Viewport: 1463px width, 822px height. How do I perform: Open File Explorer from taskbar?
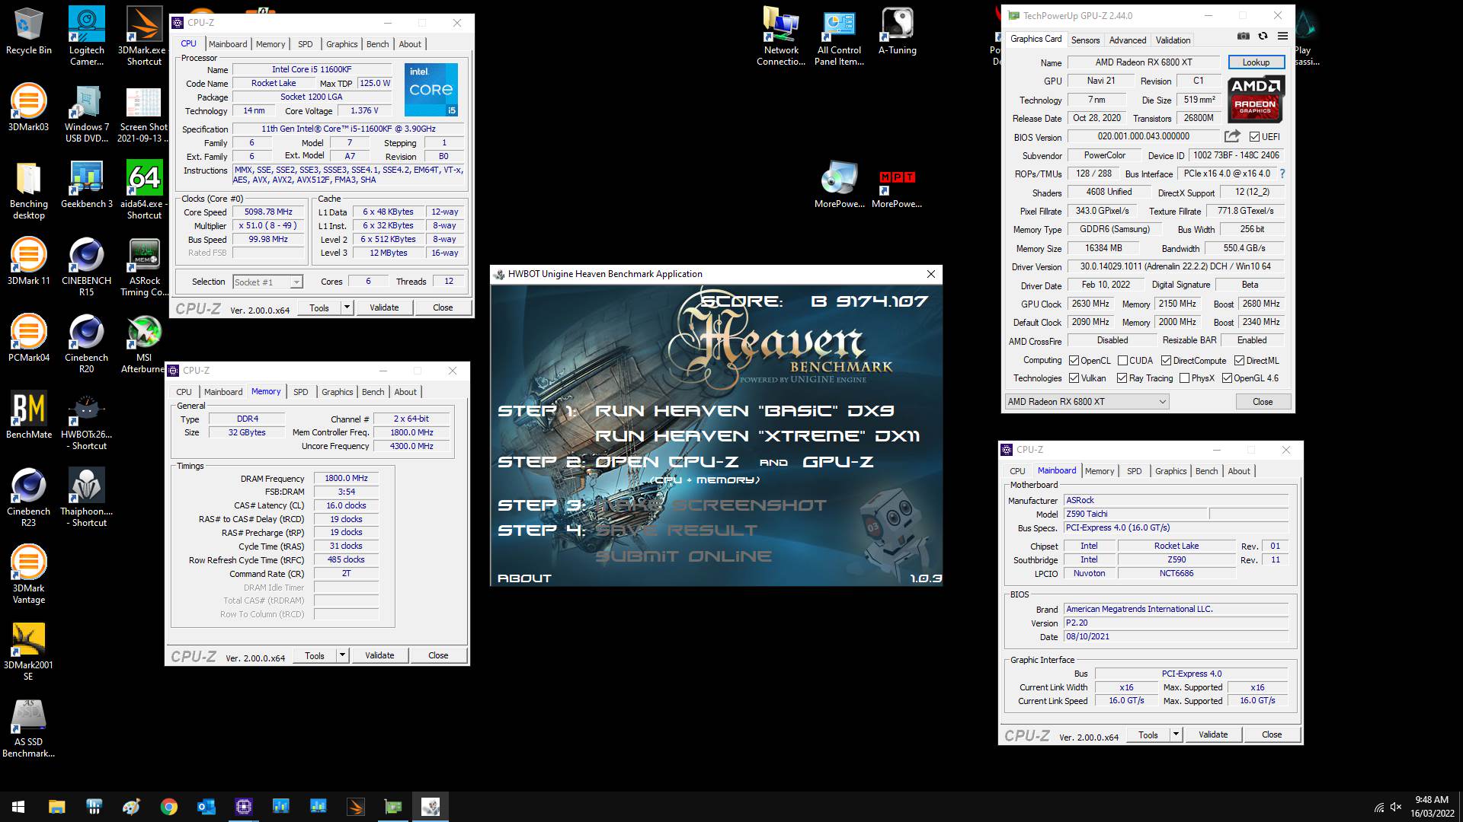tap(56, 807)
